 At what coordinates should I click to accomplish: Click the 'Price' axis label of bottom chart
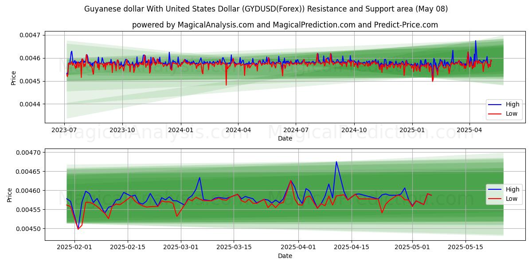point(10,195)
